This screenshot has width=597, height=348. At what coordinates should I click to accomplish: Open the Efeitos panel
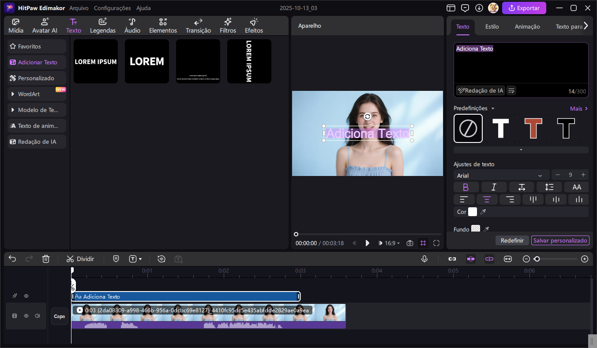pyautogui.click(x=254, y=26)
